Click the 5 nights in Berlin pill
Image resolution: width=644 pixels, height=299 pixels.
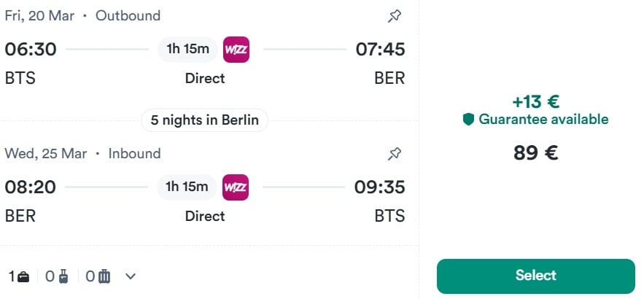pos(205,120)
